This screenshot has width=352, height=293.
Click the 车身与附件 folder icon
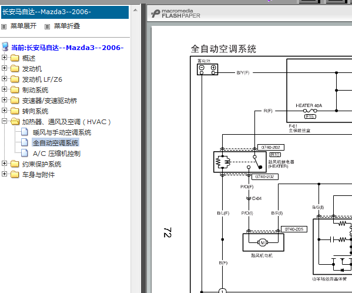[15, 174]
